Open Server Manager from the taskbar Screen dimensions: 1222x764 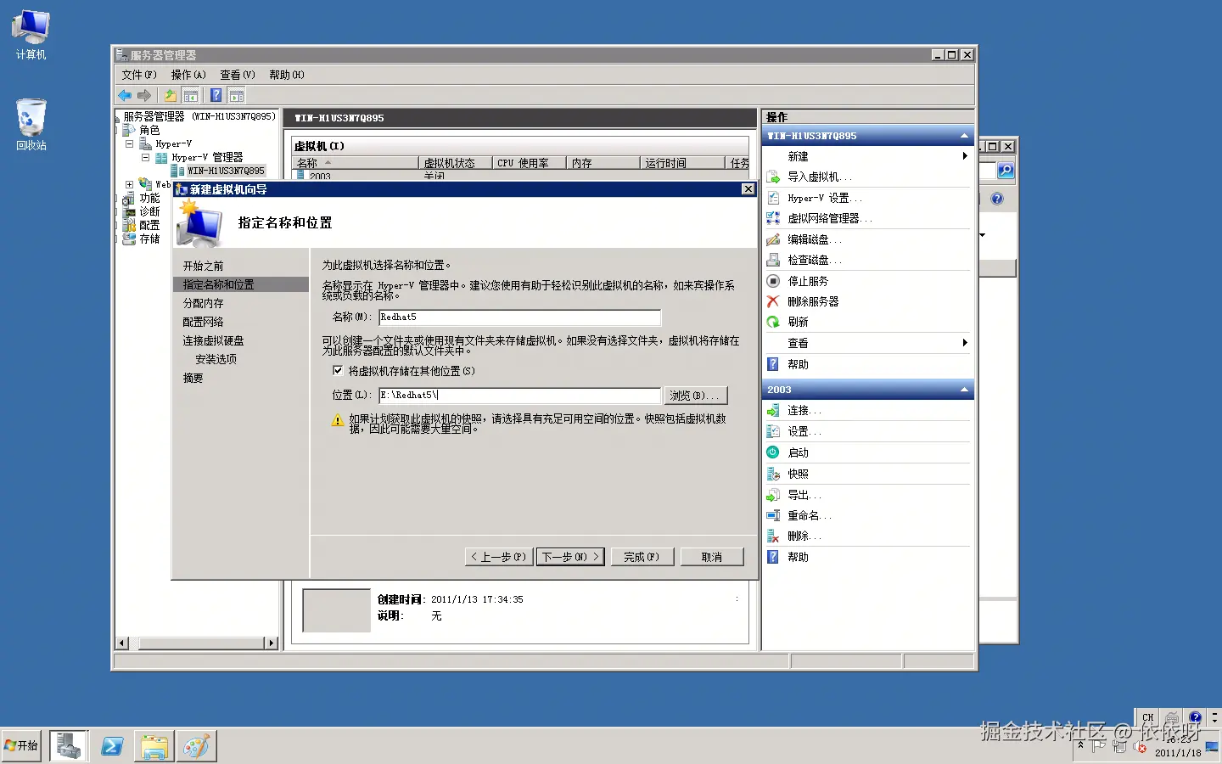[68, 746]
